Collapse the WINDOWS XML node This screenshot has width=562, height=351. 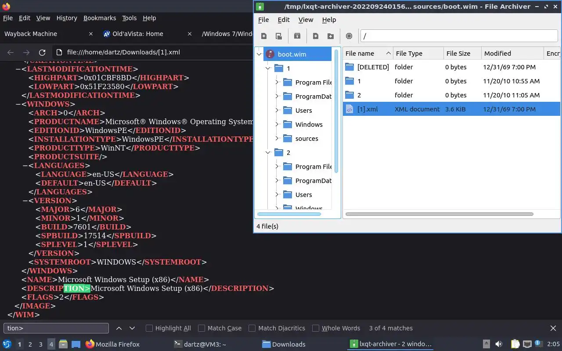(18, 104)
